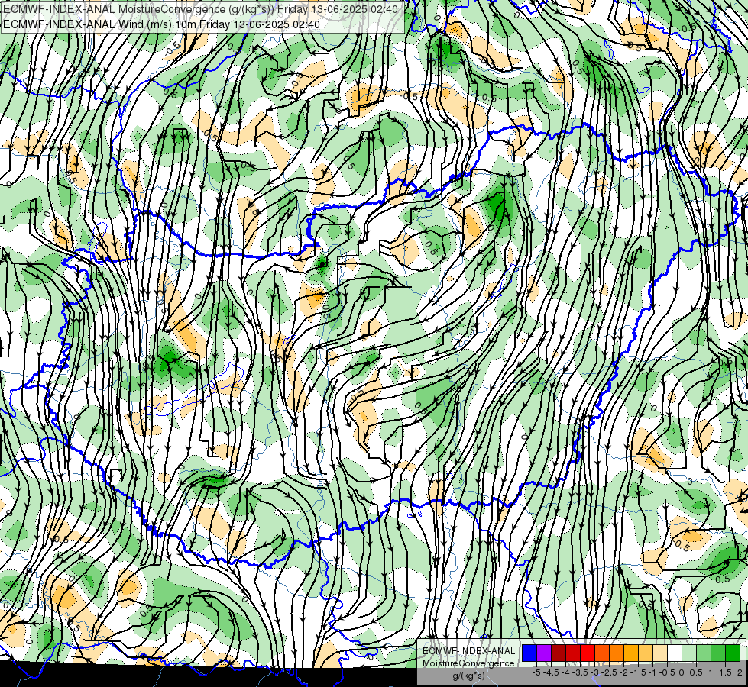Click the '2' legend tick value
The image size is (748, 687).
[x=740, y=672]
